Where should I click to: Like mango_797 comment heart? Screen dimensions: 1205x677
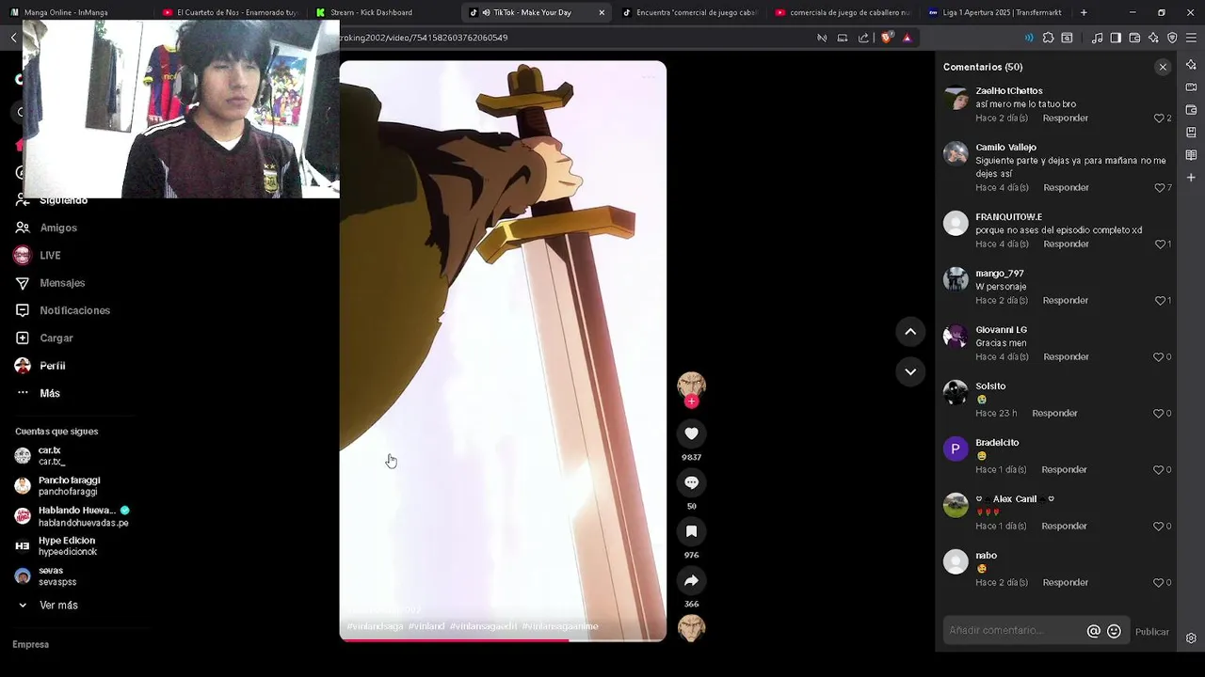point(1159,301)
